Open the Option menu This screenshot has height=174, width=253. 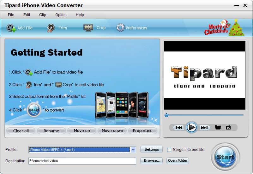[x=61, y=15]
